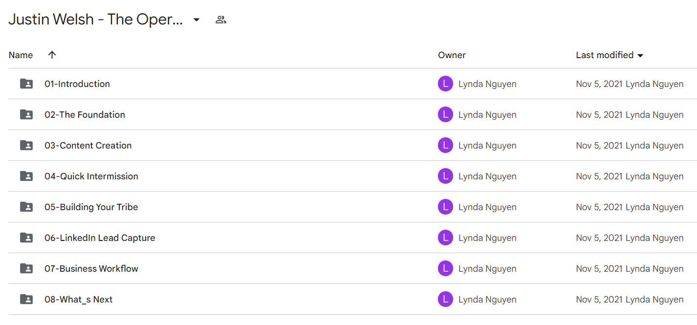The image size is (697, 325).
Task: Click owner name Lynda Nguyen in 08-What_s Next row
Action: tap(487, 300)
